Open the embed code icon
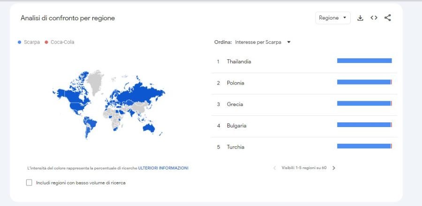The height and width of the screenshot is (206, 422). 374,18
